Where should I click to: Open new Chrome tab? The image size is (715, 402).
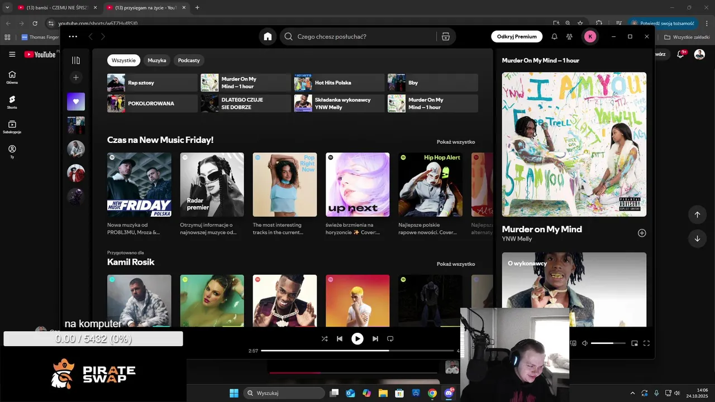point(197,8)
